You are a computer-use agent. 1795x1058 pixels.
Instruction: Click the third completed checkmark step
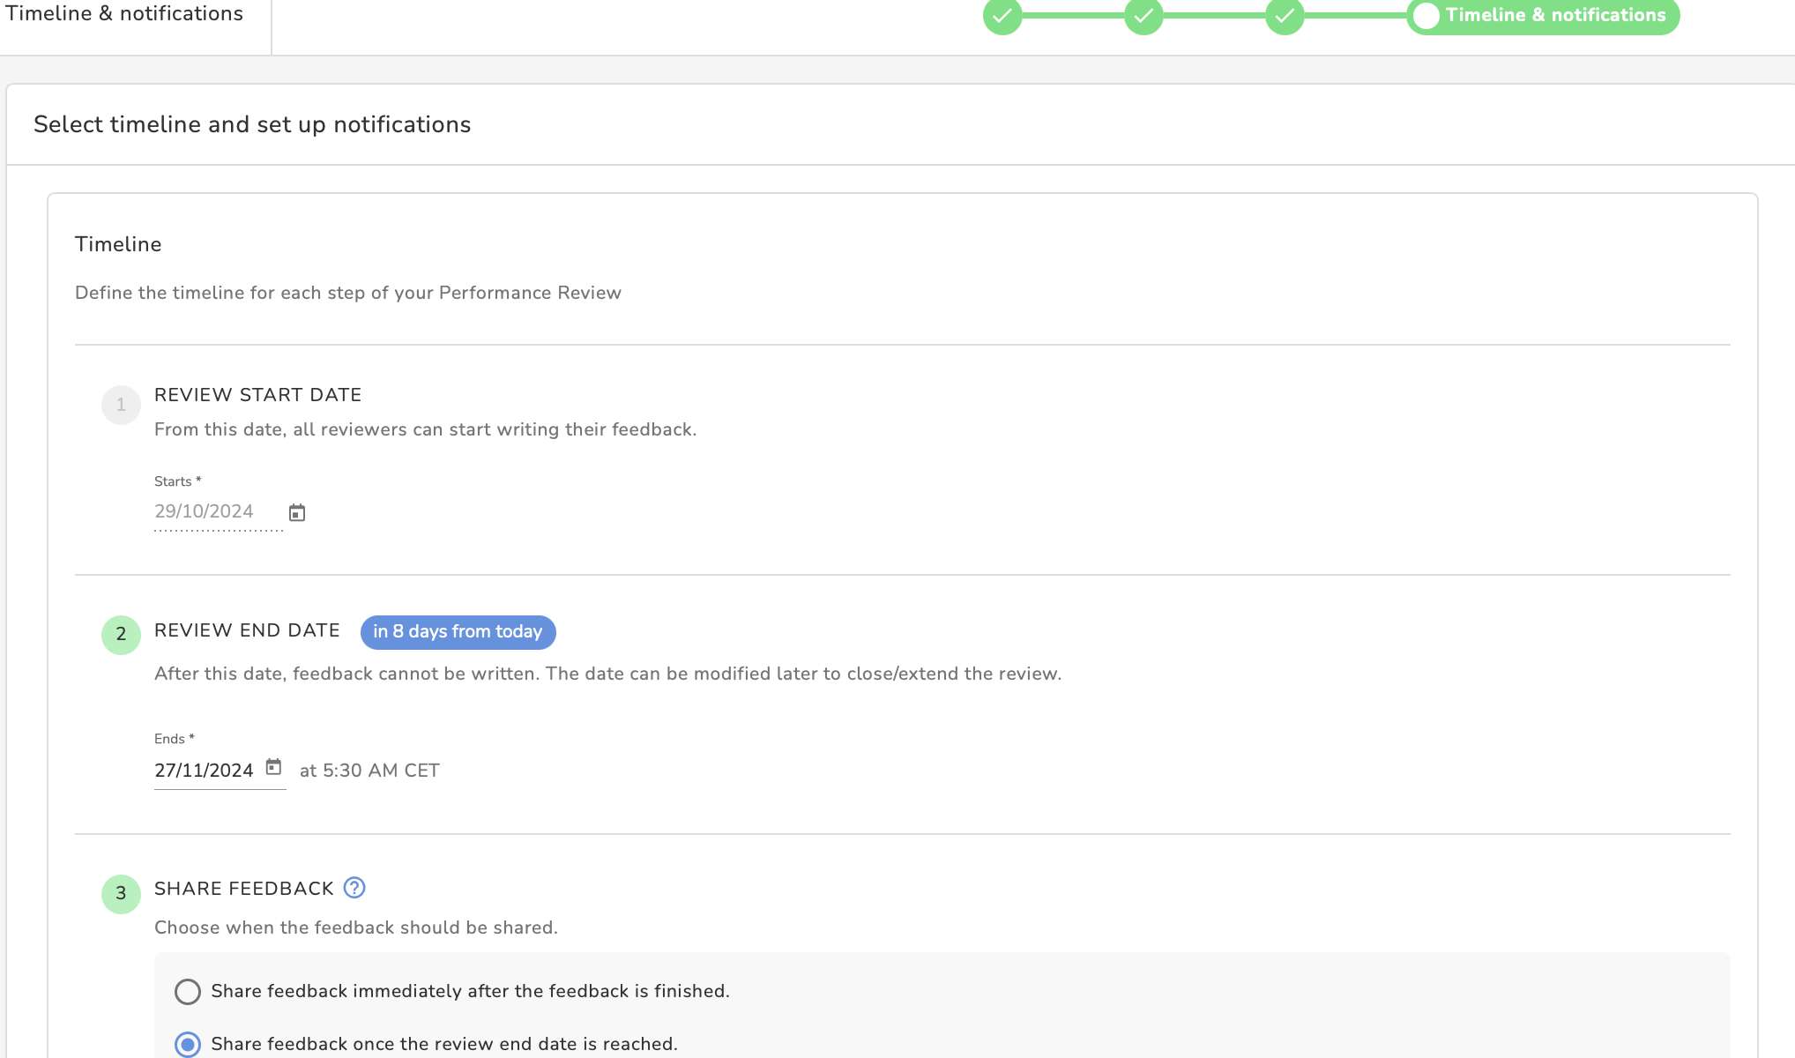coord(1285,16)
